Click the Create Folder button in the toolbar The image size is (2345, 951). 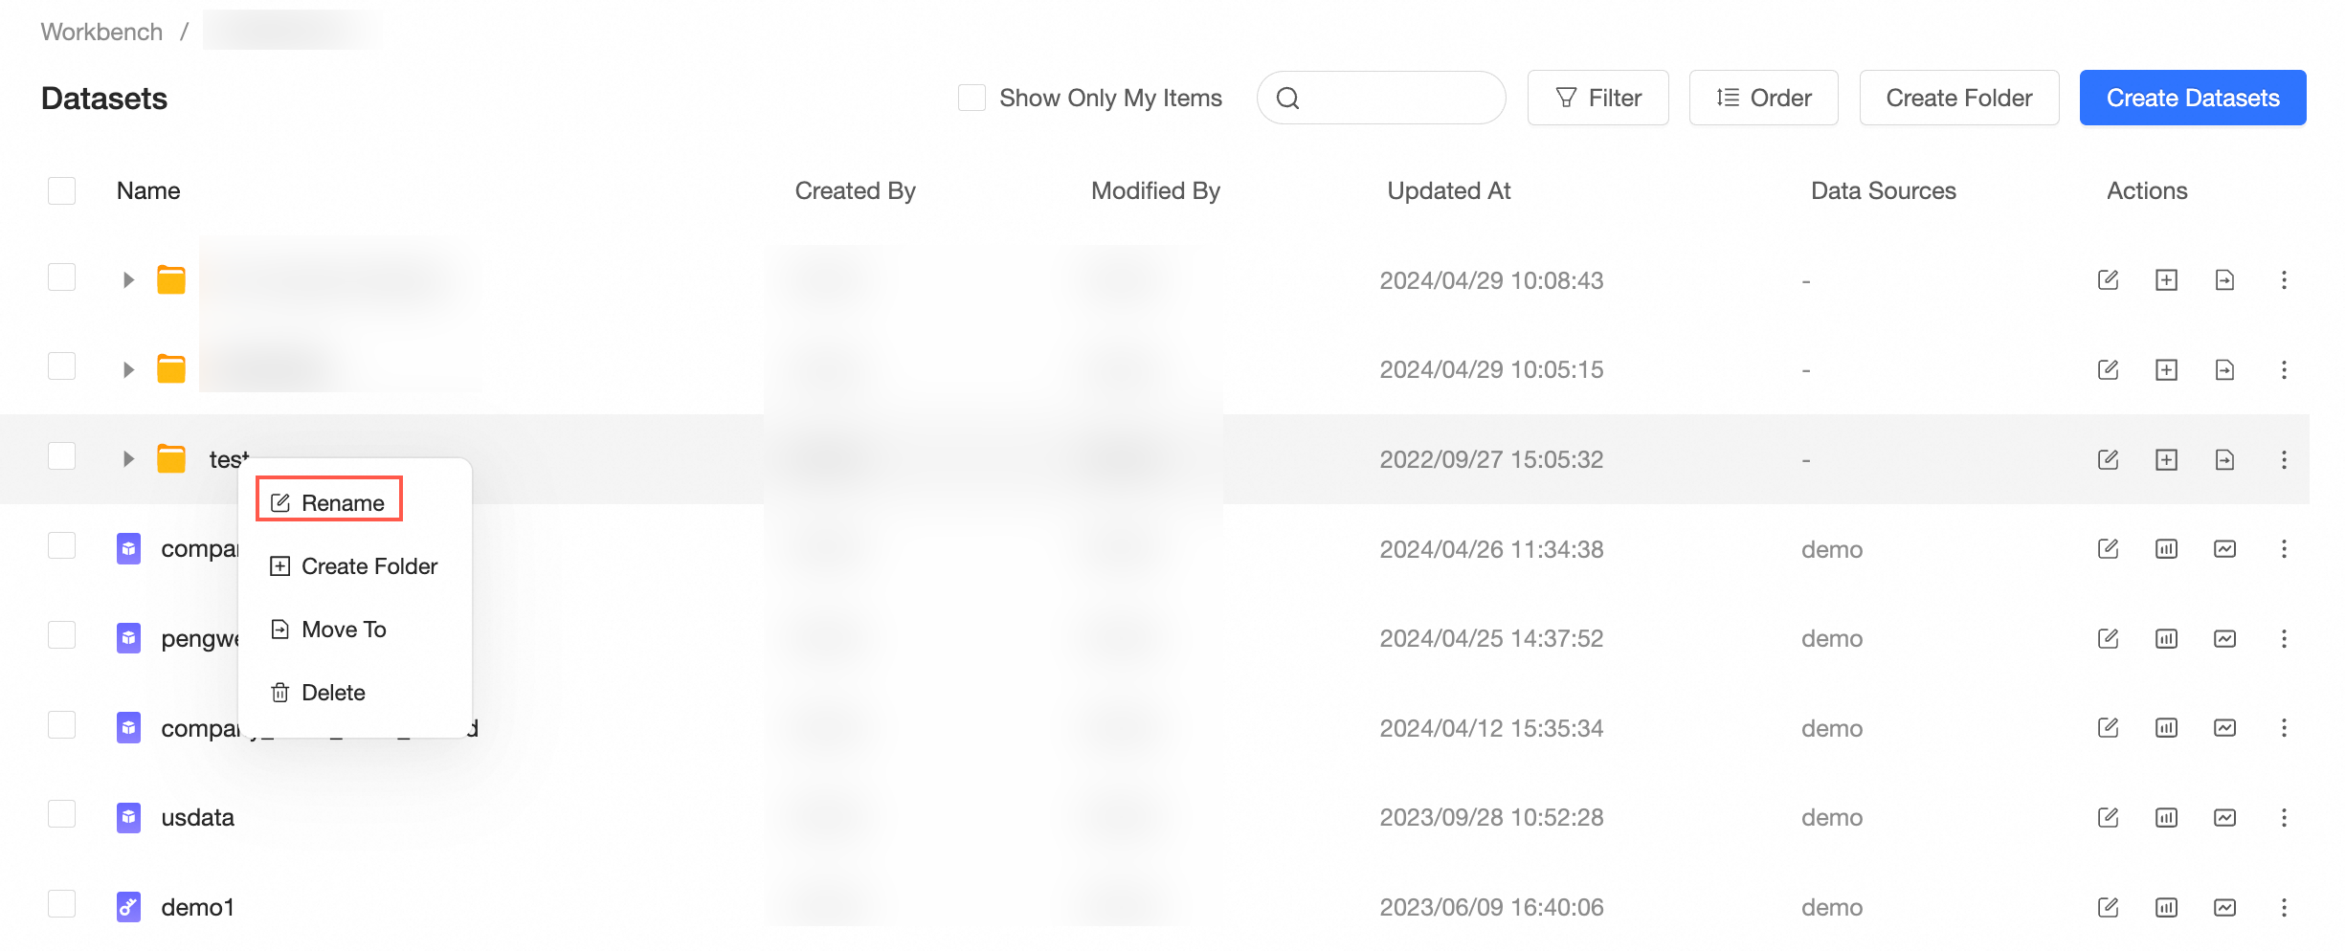coord(1958,98)
